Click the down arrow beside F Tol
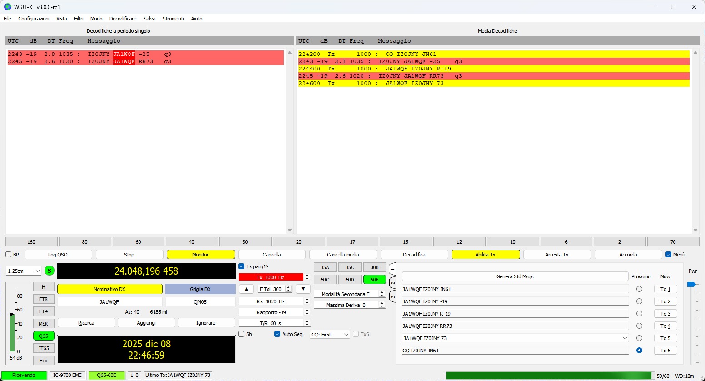 [x=303, y=289]
